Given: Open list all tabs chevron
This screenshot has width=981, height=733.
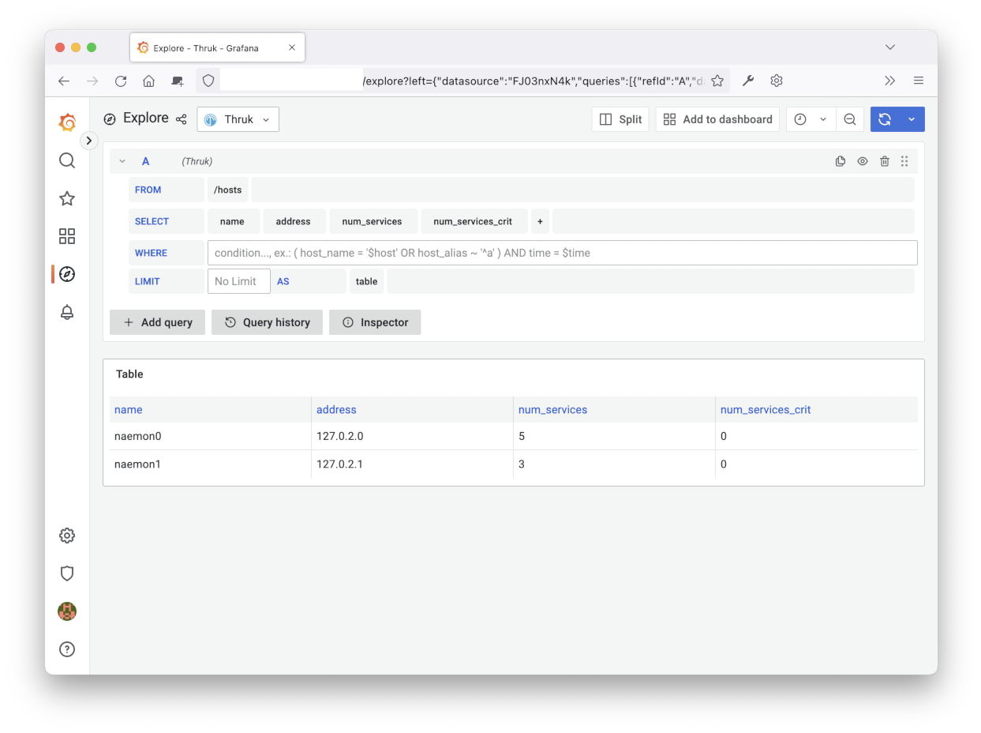Looking at the screenshot, I should [890, 47].
